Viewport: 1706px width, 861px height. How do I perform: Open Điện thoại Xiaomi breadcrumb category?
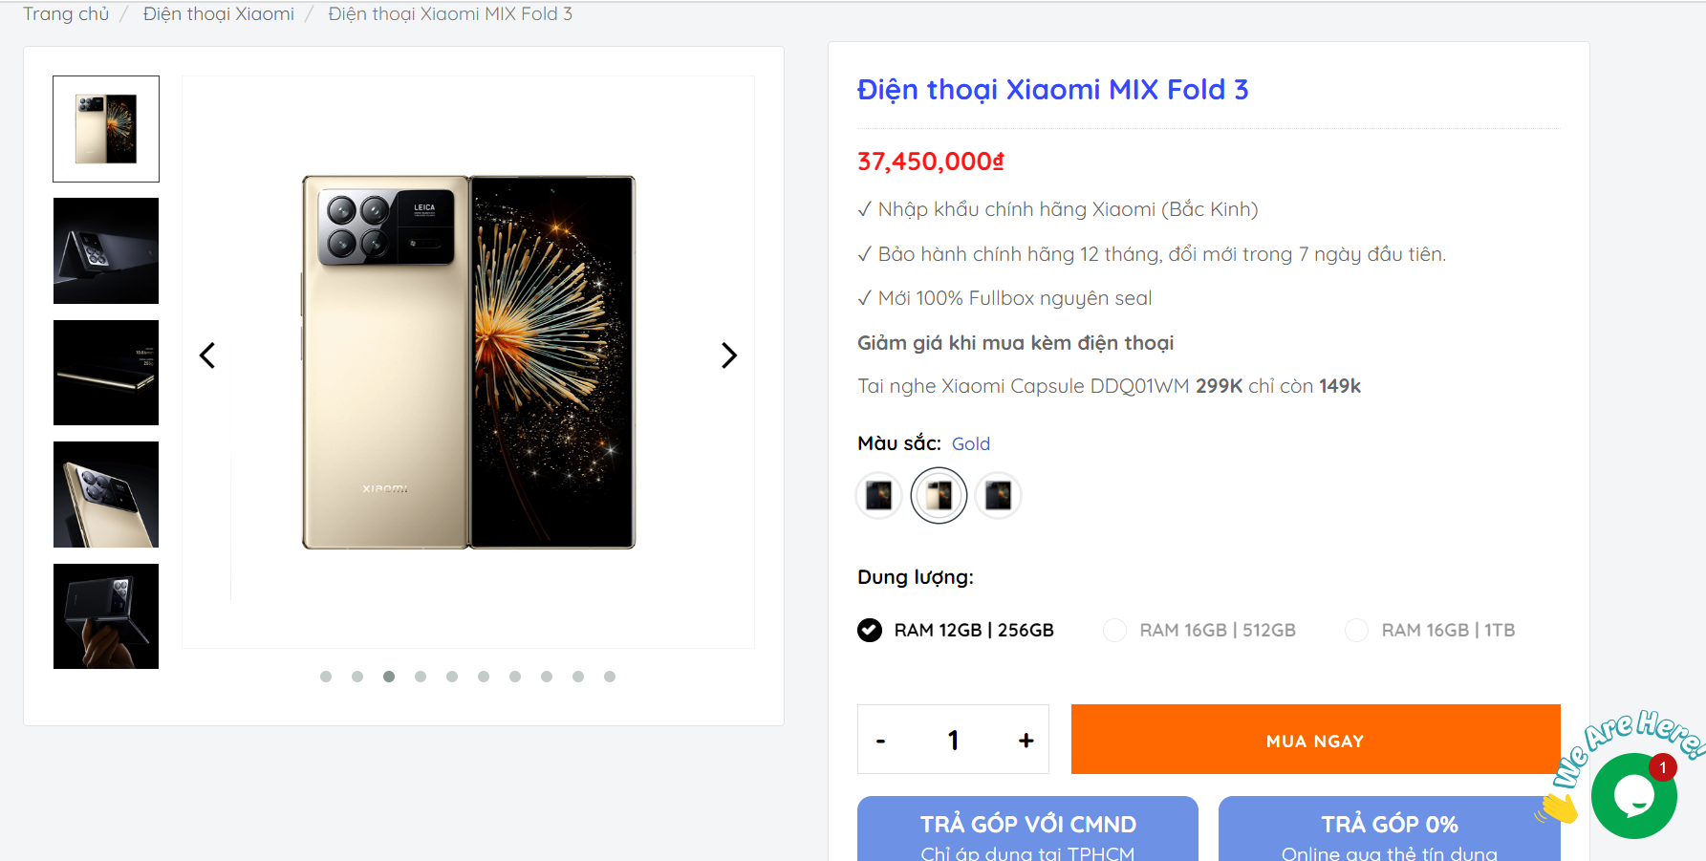219,14
